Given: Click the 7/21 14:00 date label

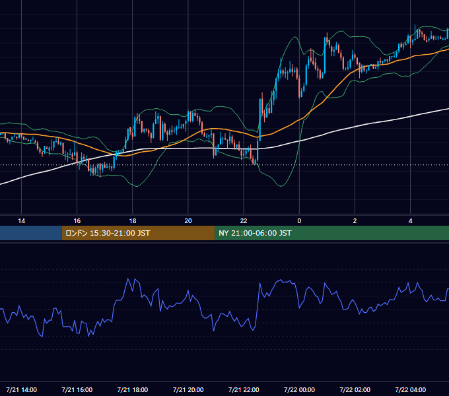Looking at the screenshot, I should (x=22, y=389).
